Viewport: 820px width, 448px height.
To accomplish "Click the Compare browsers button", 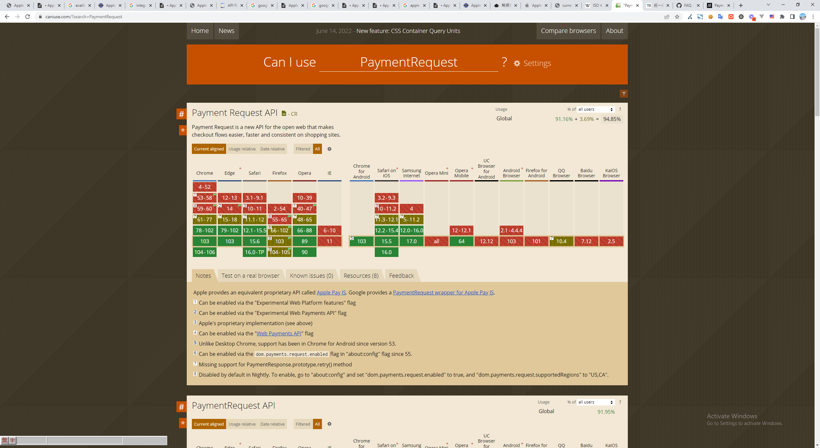I will [x=568, y=31].
